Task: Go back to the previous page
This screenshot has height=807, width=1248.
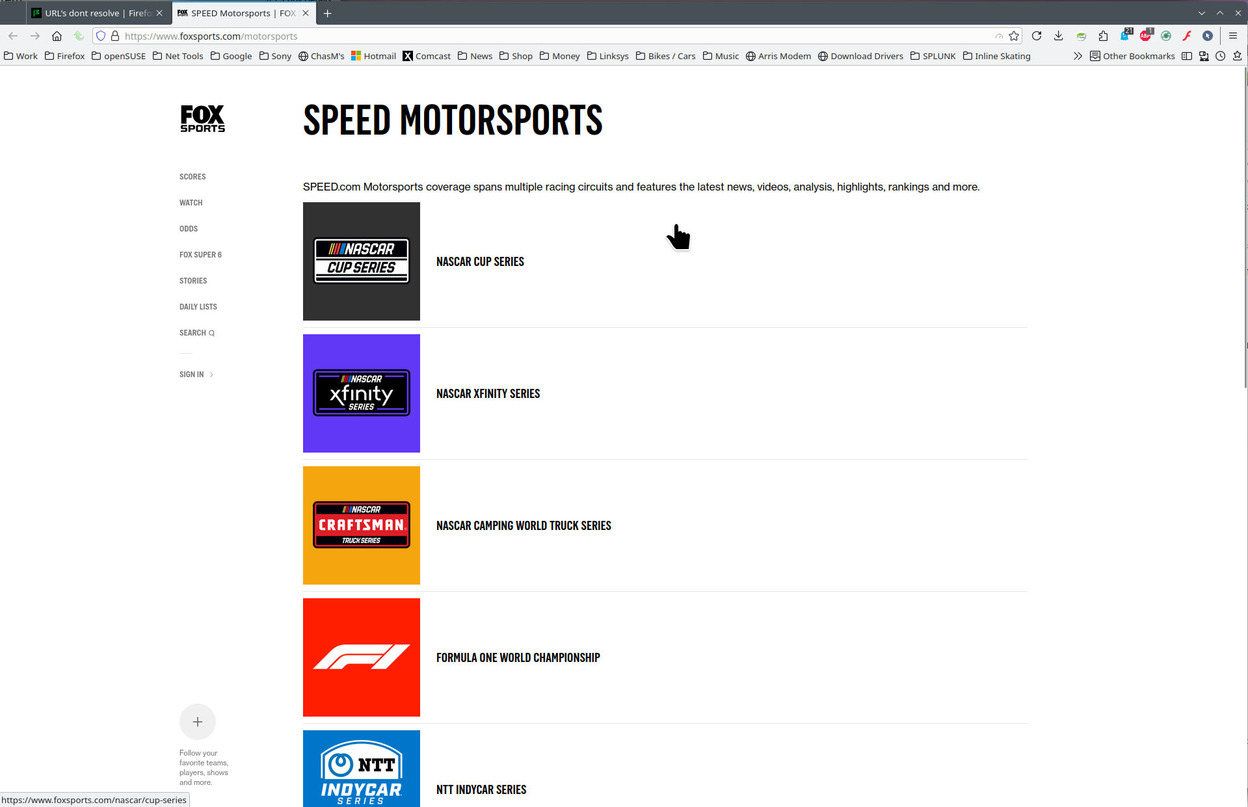Action: (13, 36)
